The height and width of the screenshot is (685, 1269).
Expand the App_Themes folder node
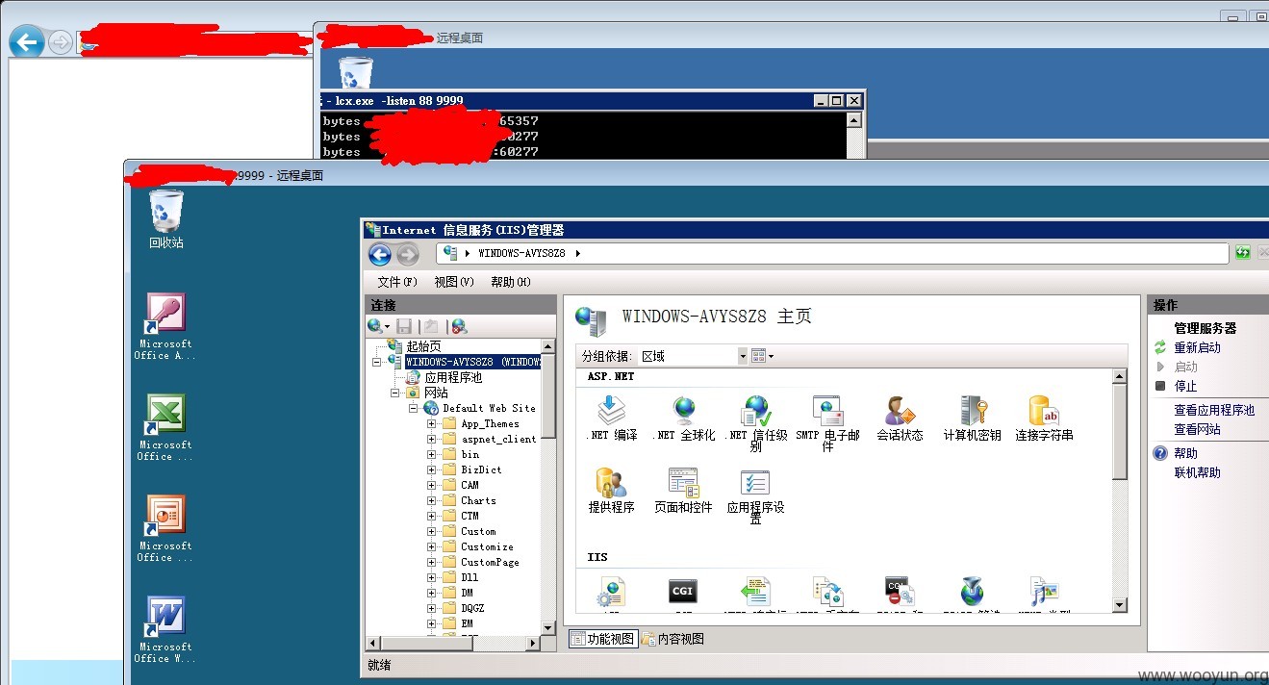[432, 423]
